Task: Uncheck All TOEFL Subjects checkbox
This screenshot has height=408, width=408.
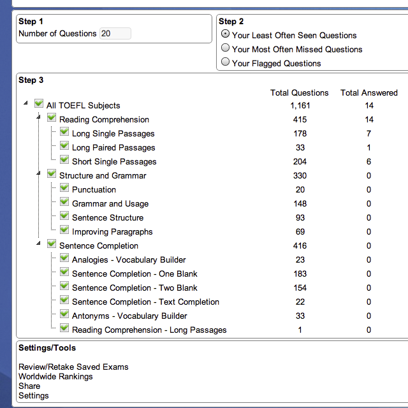Action: click(x=39, y=103)
